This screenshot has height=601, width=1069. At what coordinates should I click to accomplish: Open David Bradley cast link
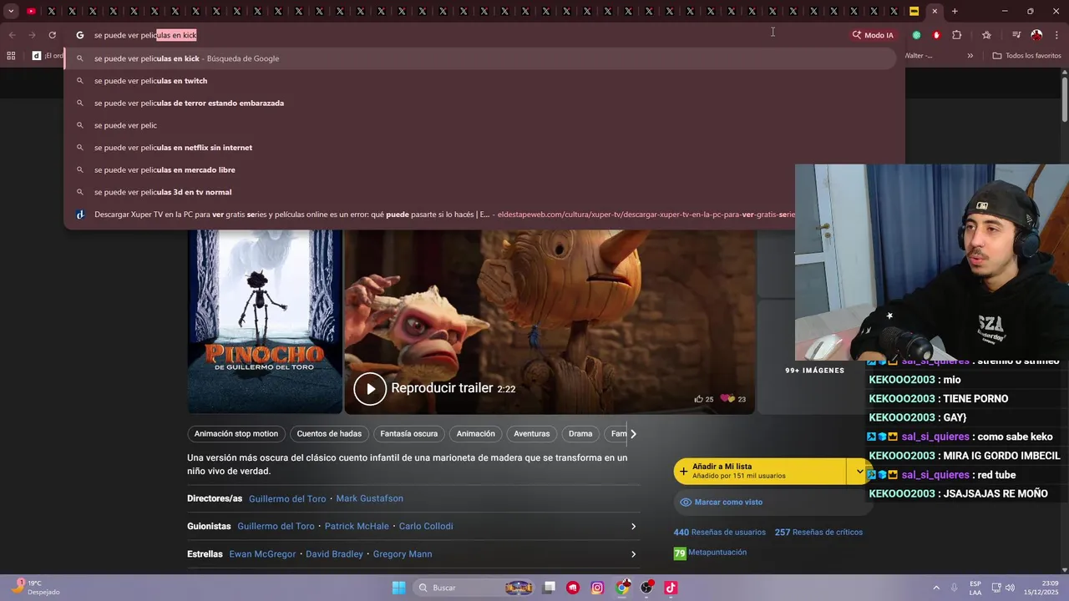[x=334, y=554]
